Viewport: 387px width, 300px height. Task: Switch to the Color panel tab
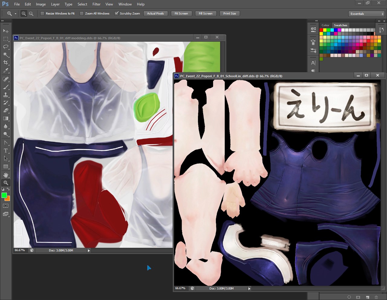[x=325, y=25]
